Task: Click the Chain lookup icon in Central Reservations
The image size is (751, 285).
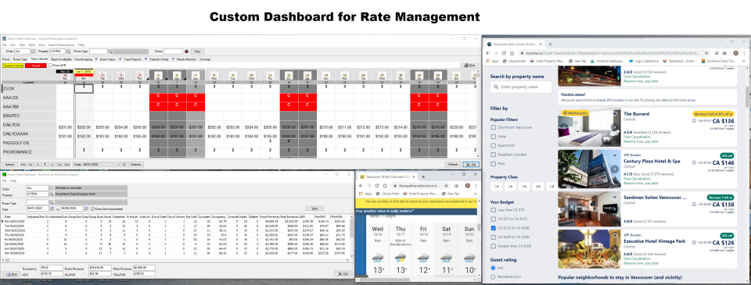Action: [x=33, y=52]
